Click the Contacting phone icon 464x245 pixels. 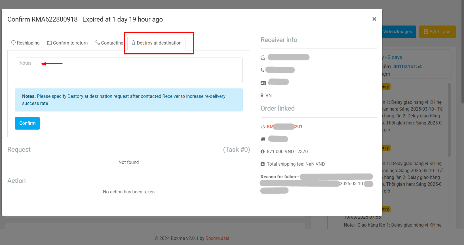click(97, 43)
